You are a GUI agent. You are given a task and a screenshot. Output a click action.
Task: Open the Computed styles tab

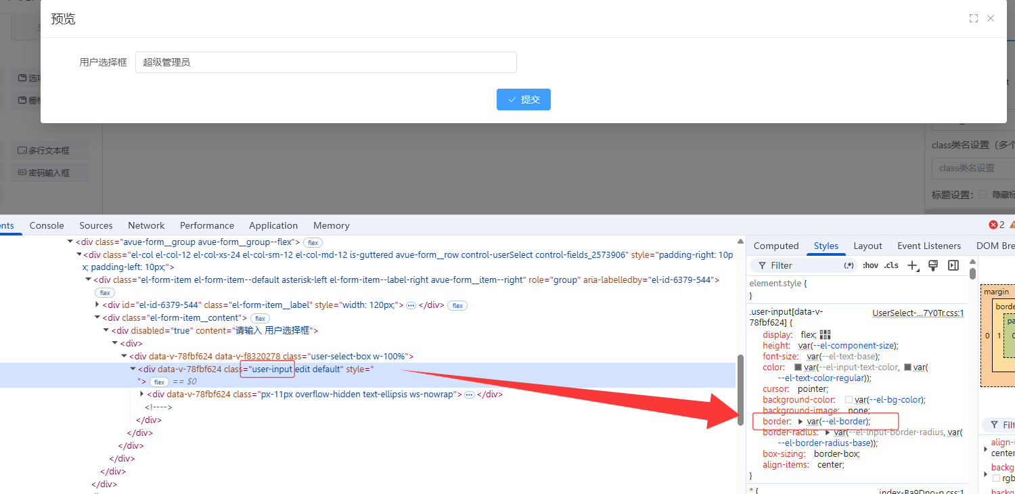click(x=776, y=246)
